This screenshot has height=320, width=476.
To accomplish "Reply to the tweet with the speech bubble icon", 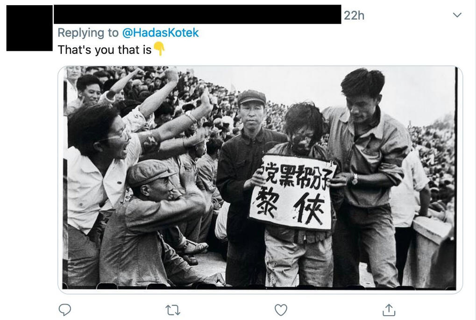I will click(x=64, y=310).
